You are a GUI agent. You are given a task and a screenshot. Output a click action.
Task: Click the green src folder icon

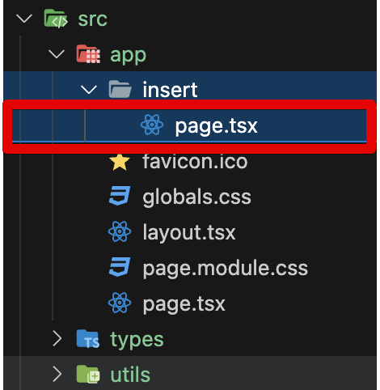(56, 19)
